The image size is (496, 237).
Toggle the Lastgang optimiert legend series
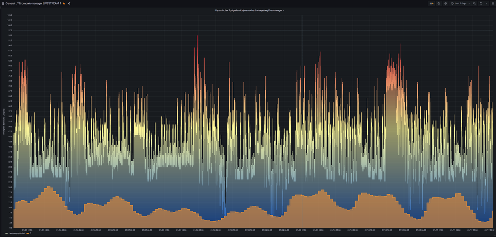tap(18, 233)
